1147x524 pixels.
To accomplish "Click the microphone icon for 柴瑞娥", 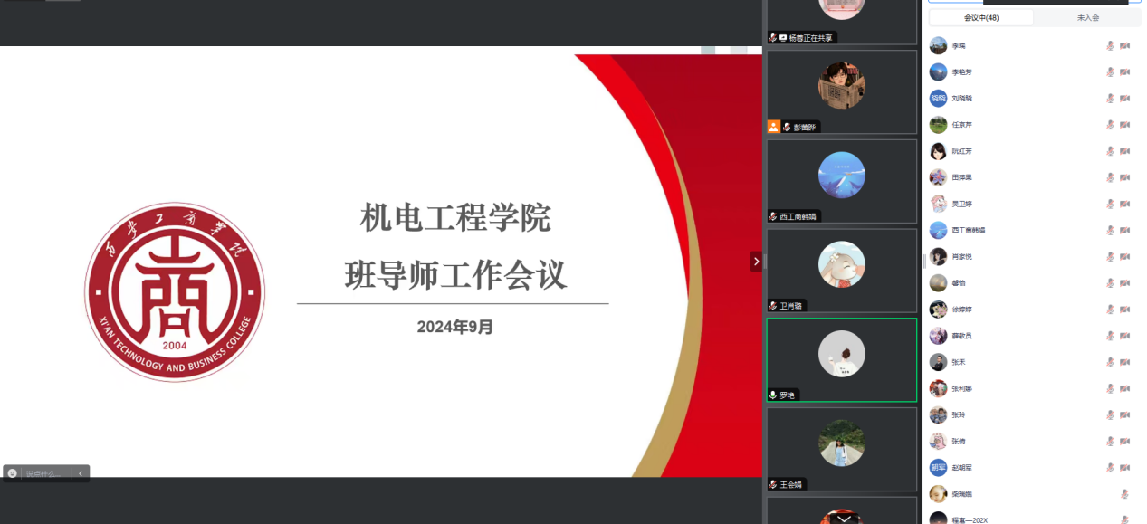I will pyautogui.click(x=1124, y=494).
